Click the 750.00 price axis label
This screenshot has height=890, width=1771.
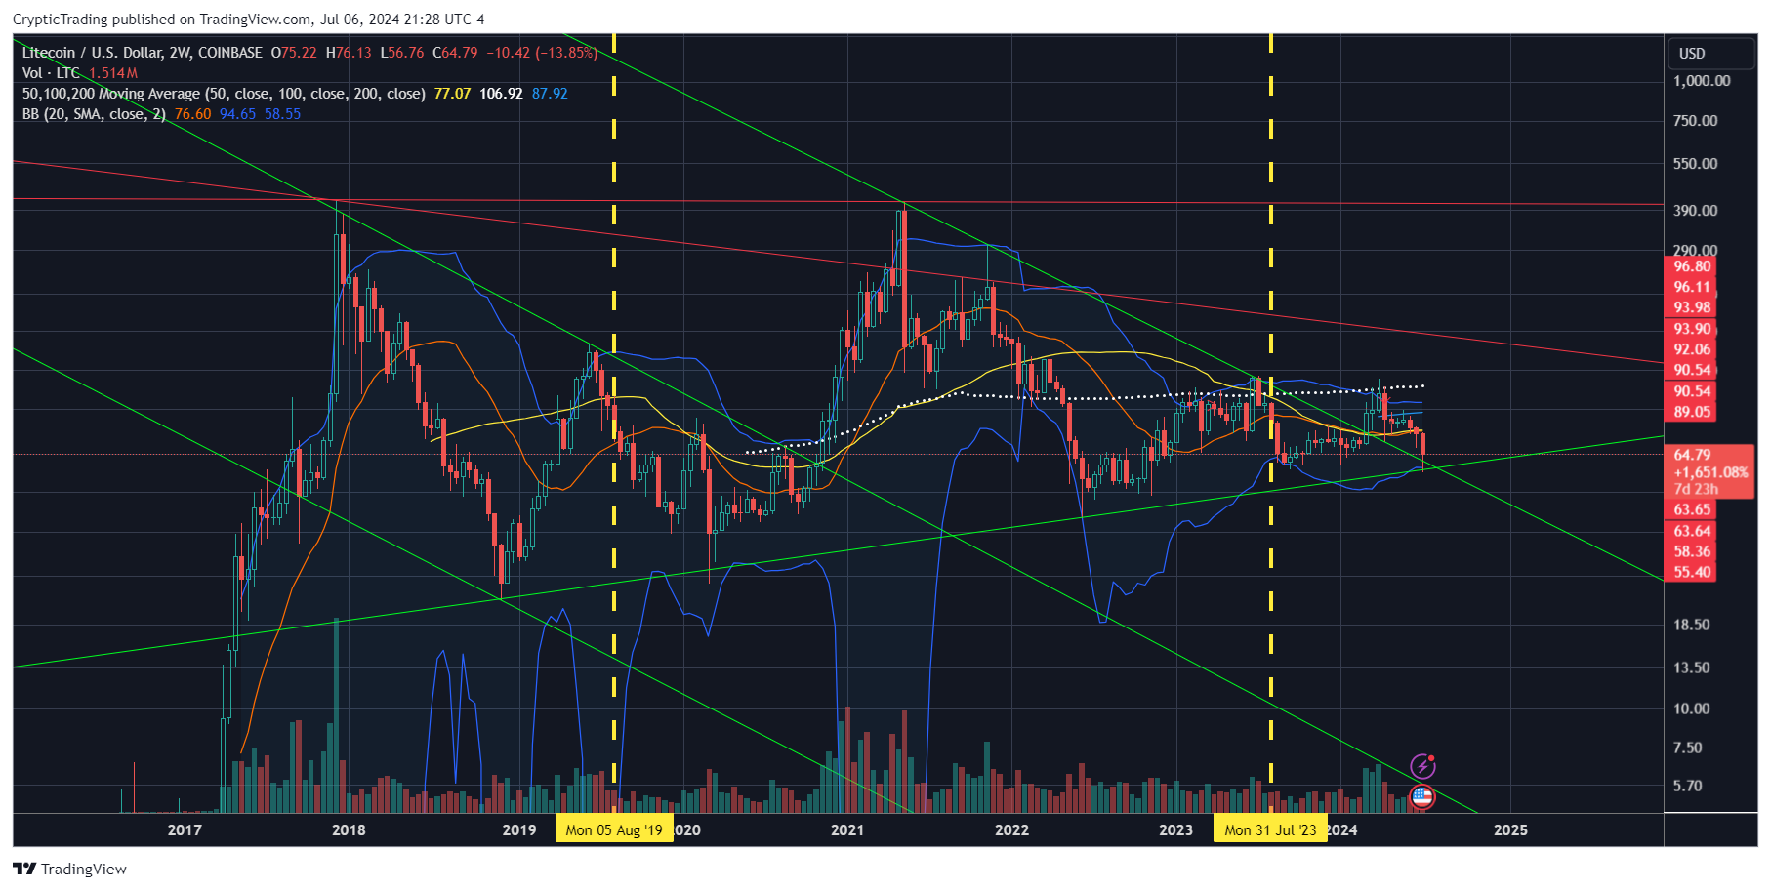pyautogui.click(x=1695, y=121)
